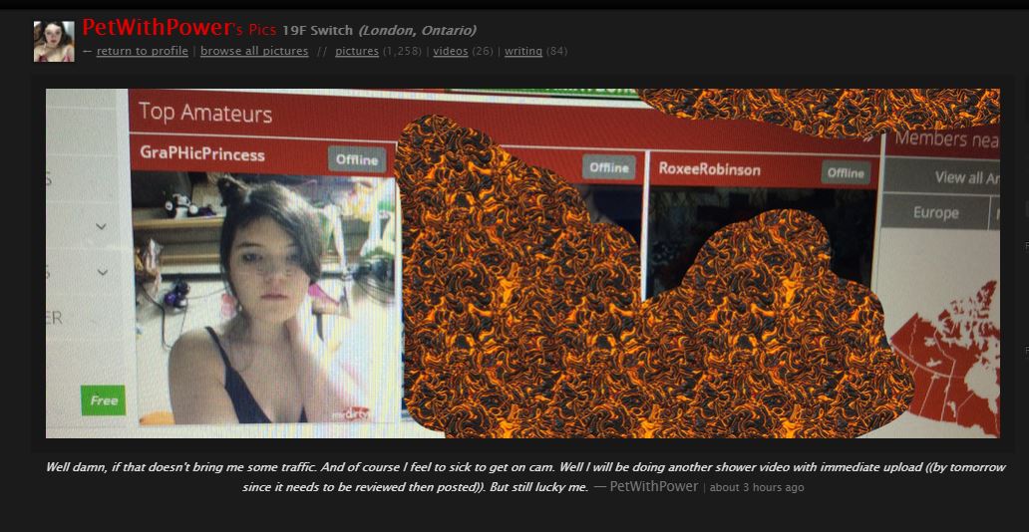Screen dimensions: 1029x532
Task: Click the 'Europe' tab in photo
Action: [x=936, y=212]
